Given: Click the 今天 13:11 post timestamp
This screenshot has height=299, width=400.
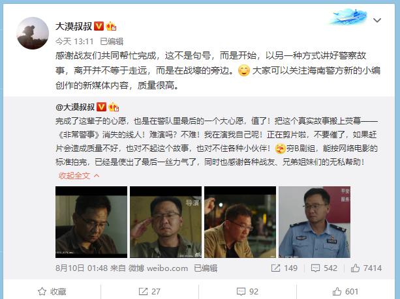Looking at the screenshot, I should (x=74, y=41).
